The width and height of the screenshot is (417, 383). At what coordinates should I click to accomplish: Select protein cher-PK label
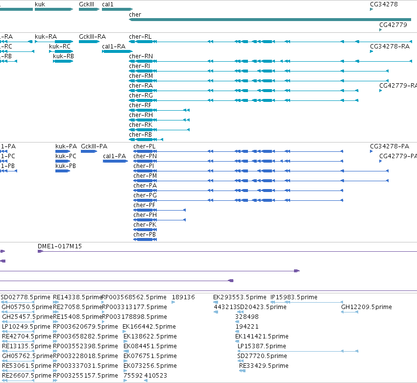click(145, 225)
